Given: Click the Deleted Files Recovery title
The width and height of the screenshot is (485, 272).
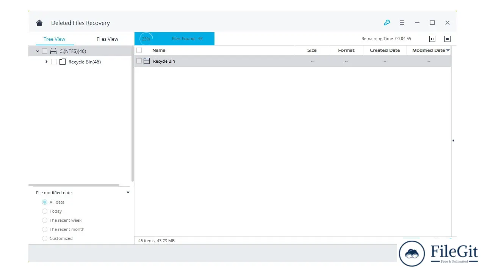Looking at the screenshot, I should (x=81, y=23).
